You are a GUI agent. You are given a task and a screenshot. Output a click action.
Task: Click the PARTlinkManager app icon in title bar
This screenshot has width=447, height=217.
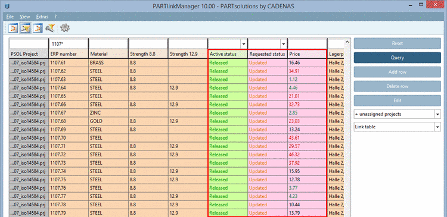(x=8, y=6)
